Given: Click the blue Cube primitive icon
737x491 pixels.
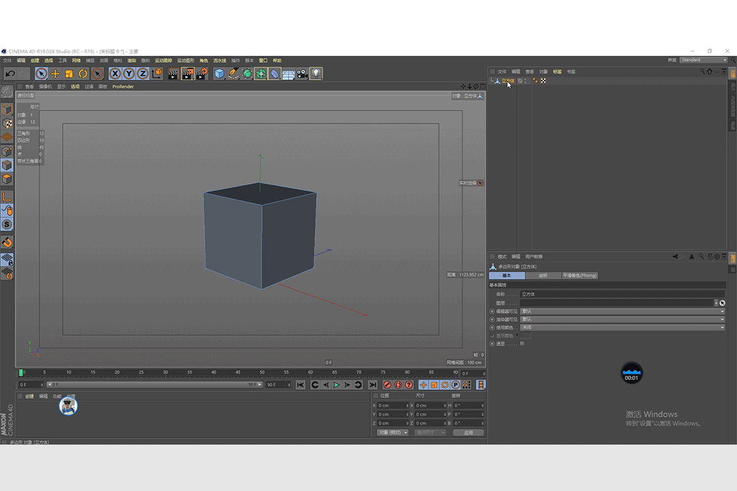Looking at the screenshot, I should click(219, 74).
